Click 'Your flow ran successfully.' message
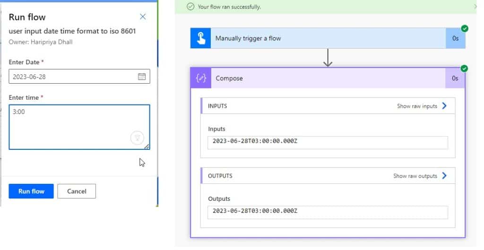484x250 pixels. 229,7
